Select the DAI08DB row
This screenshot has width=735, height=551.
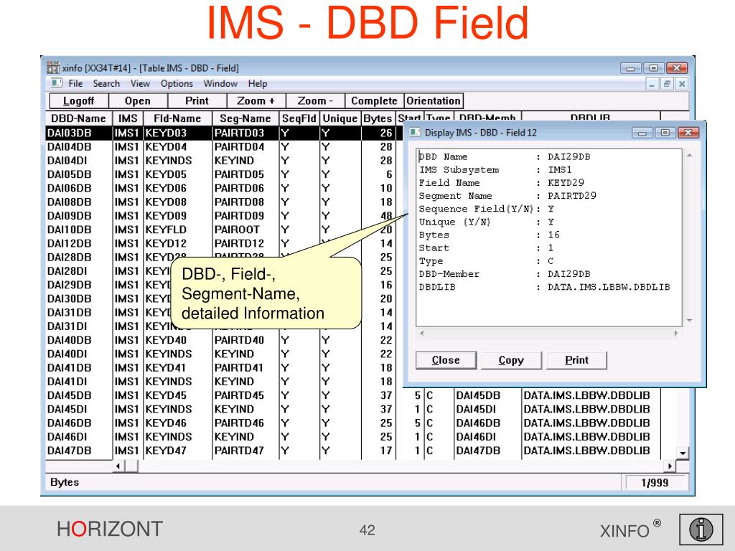point(224,202)
